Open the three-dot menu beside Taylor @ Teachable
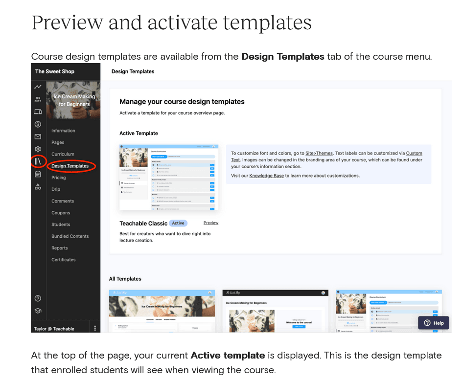 pyautogui.click(x=95, y=328)
